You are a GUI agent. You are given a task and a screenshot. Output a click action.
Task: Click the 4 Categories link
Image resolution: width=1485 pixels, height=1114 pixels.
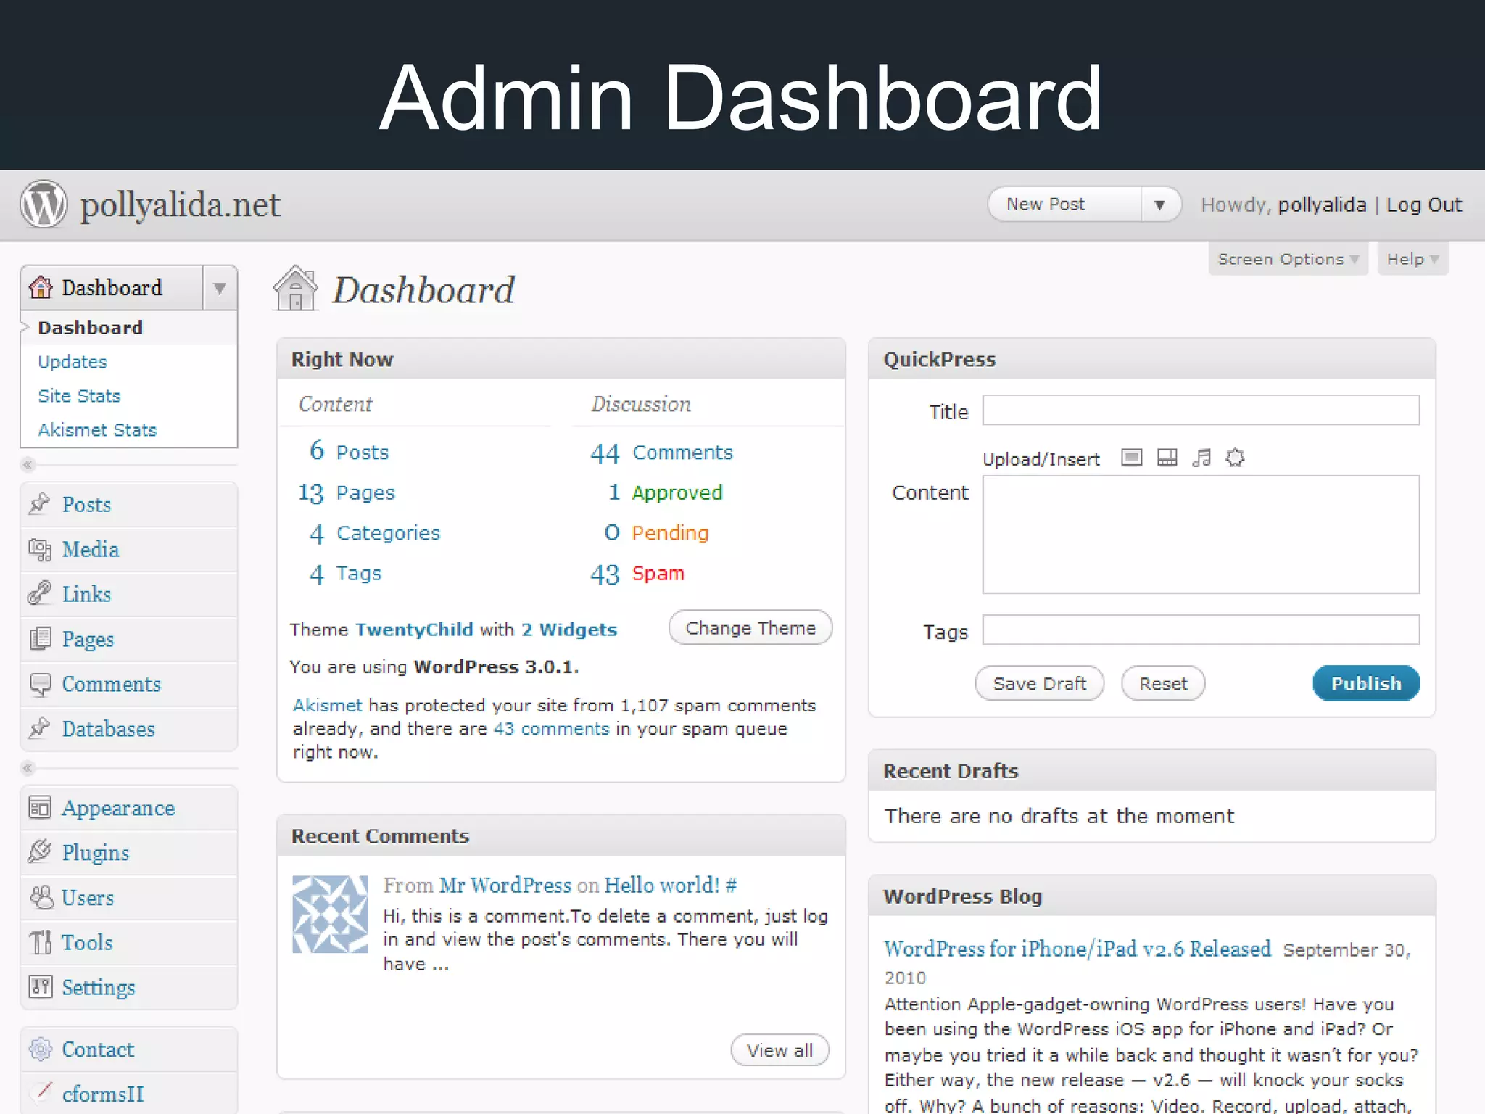(x=374, y=533)
